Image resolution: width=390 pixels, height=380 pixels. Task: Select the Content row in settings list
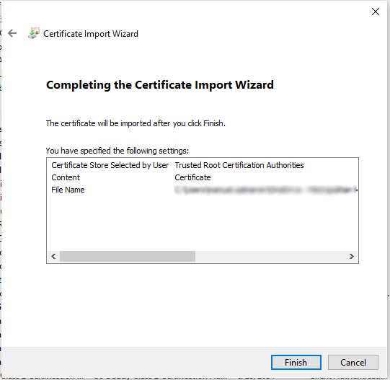pos(203,177)
